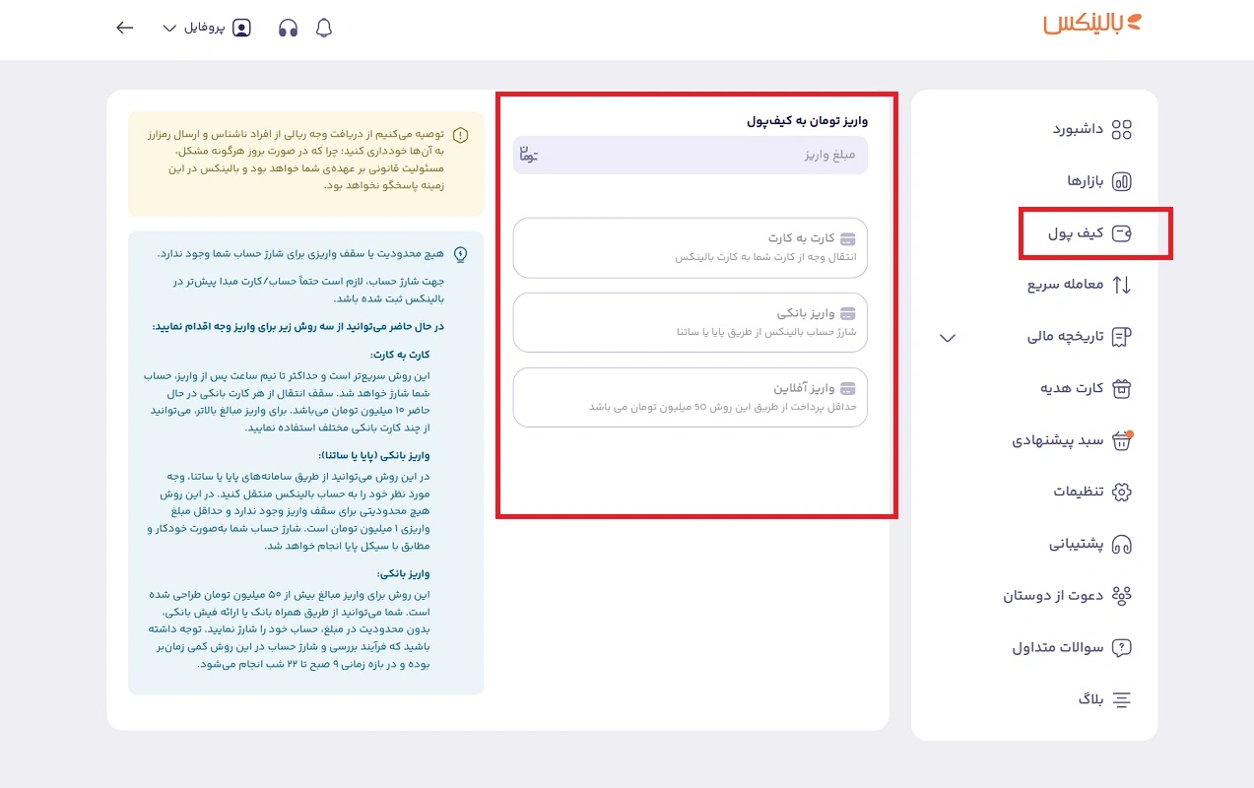Click the invite friends people icon
The height and width of the screenshot is (788, 1254).
[x=1121, y=595]
